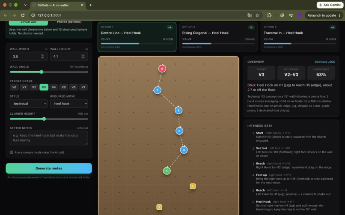This screenshot has height=215, width=345.
Task: Select target grade V2
Action: coord(34,87)
